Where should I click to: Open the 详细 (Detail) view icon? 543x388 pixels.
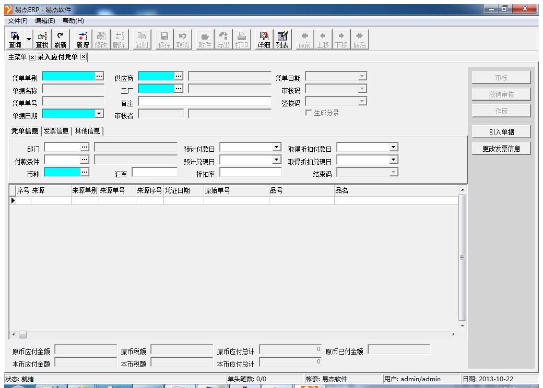click(x=264, y=39)
